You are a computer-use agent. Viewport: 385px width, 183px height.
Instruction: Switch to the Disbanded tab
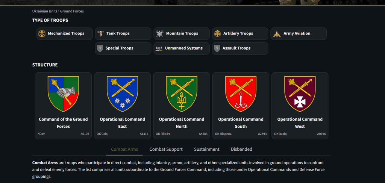241,149
